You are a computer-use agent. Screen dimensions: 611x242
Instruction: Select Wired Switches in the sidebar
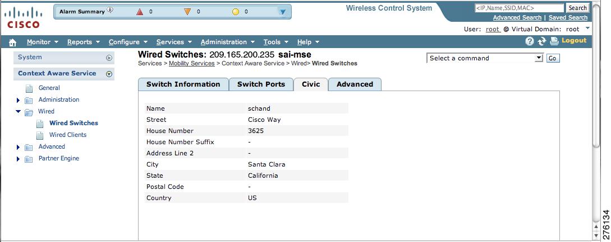point(73,123)
